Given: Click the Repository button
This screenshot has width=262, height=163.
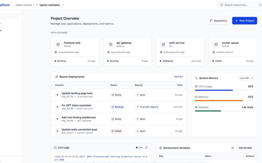Looking at the screenshot, I should click(x=218, y=21).
